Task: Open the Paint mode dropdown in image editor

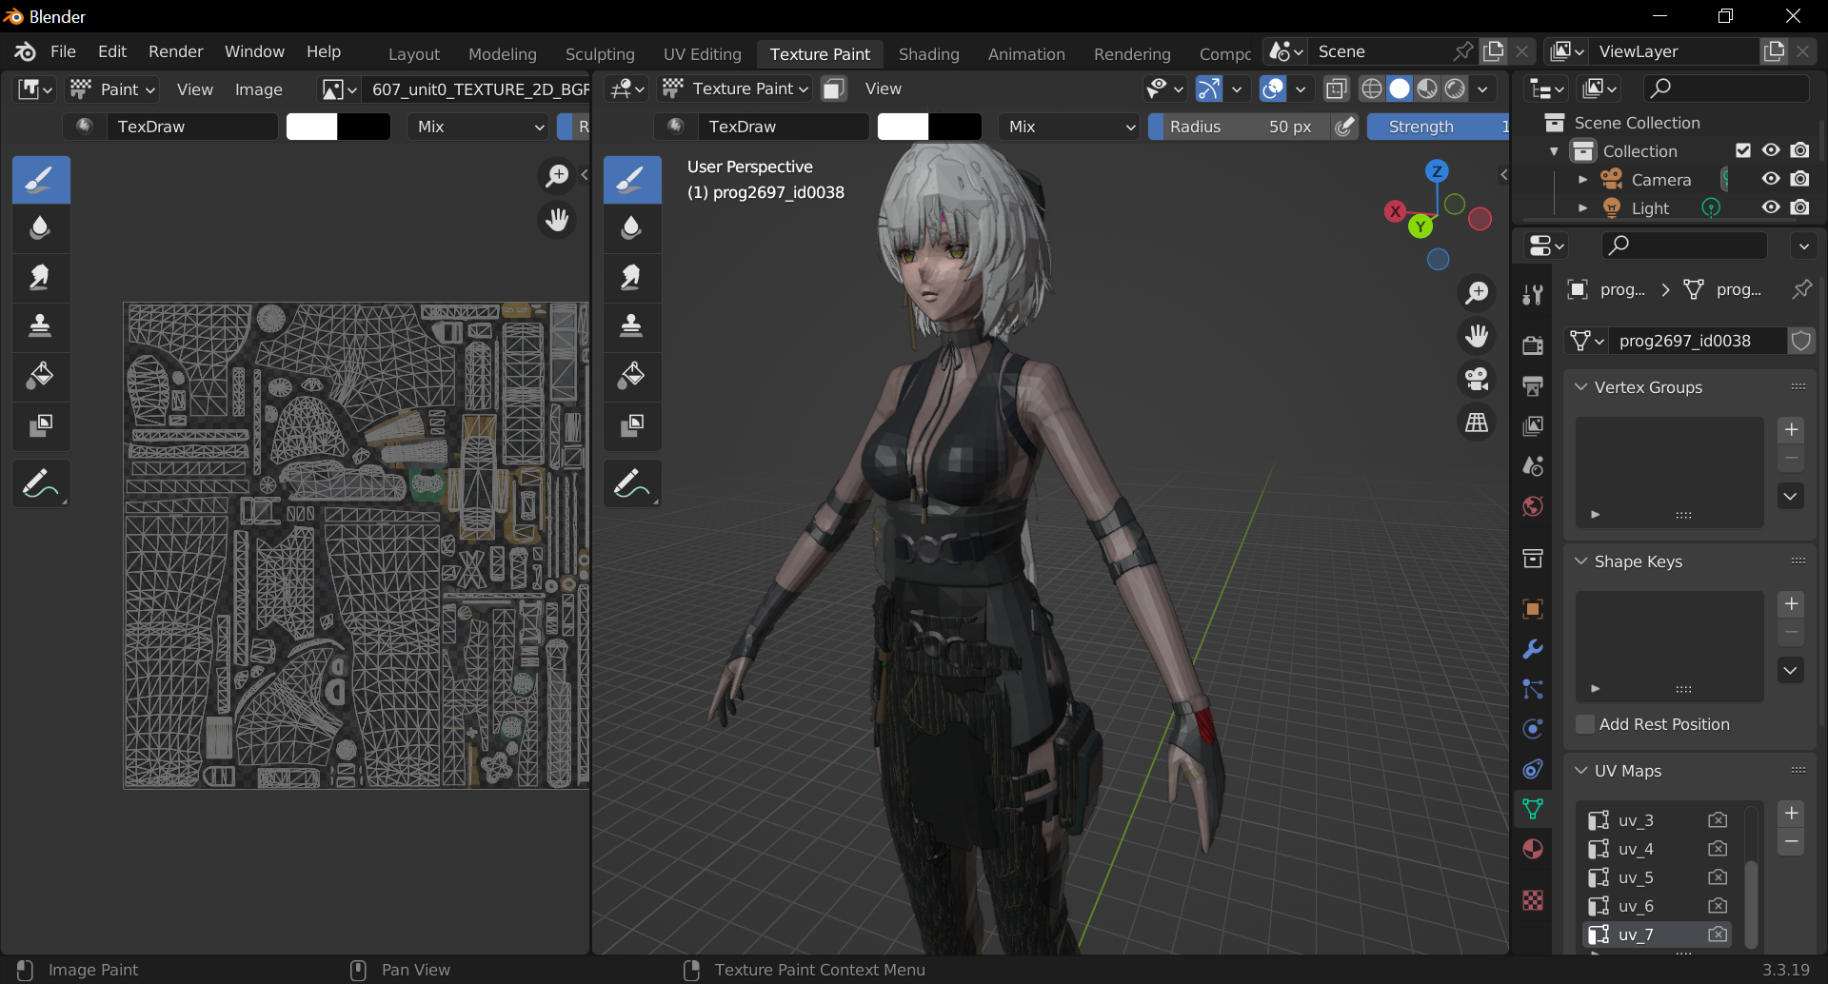Action: [112, 89]
